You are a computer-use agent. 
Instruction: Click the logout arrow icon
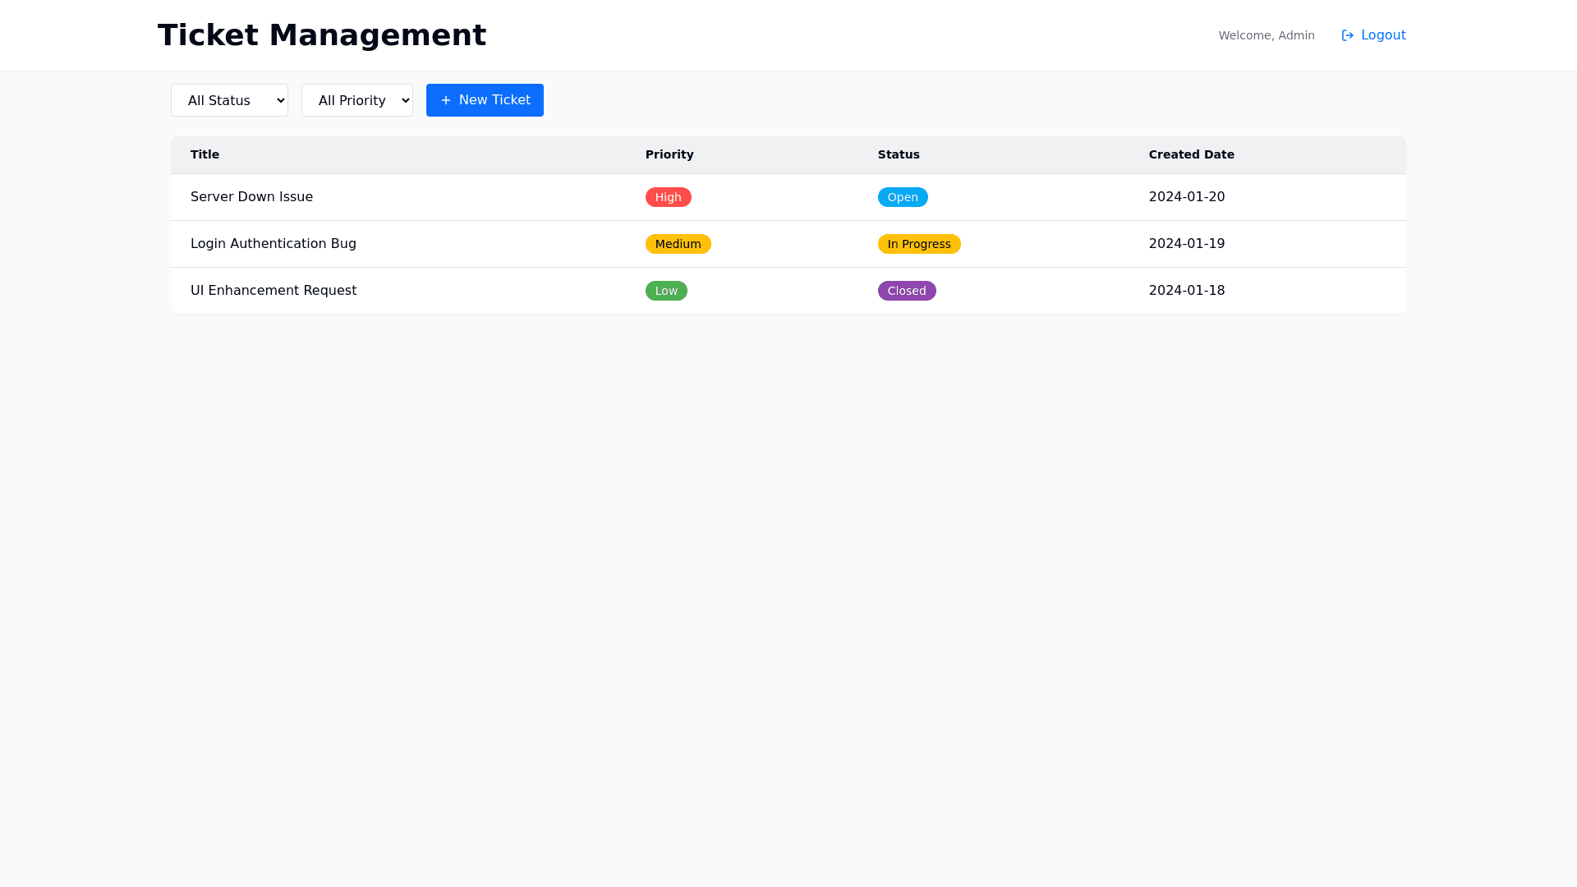tap(1348, 35)
